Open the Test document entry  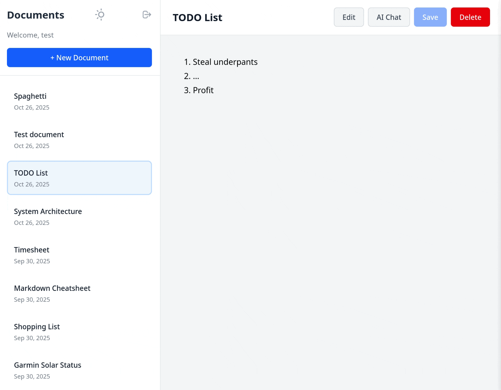tap(79, 140)
